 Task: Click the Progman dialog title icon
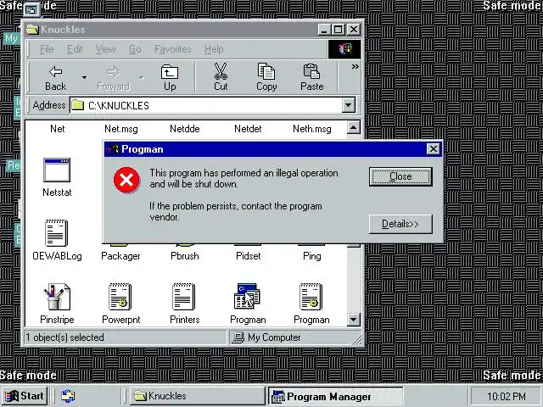point(113,149)
